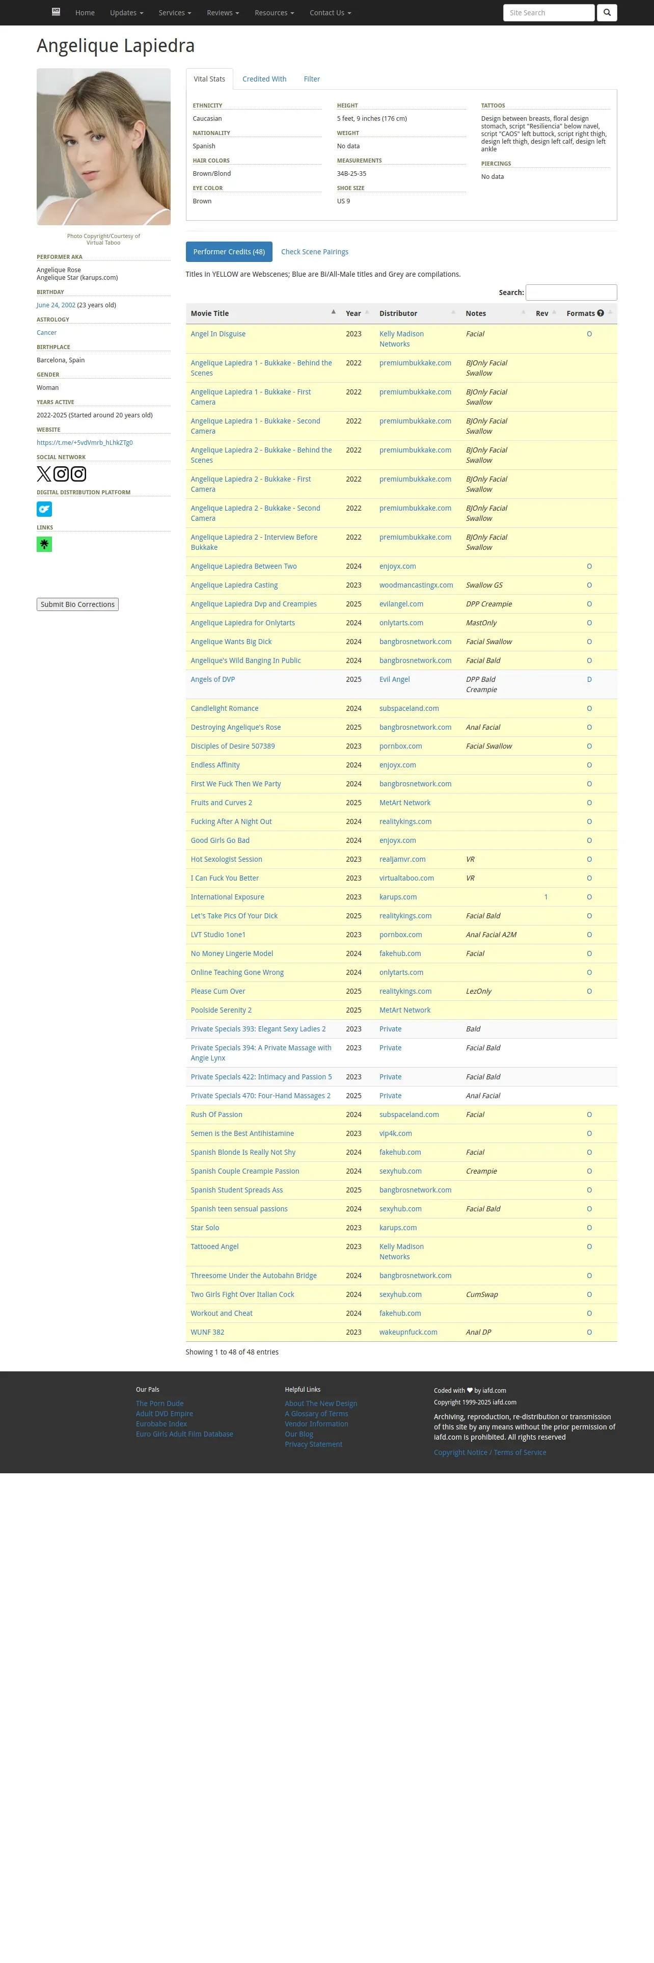Click the performer profile photo
Viewport: 654px width, 1963px height.
click(103, 147)
